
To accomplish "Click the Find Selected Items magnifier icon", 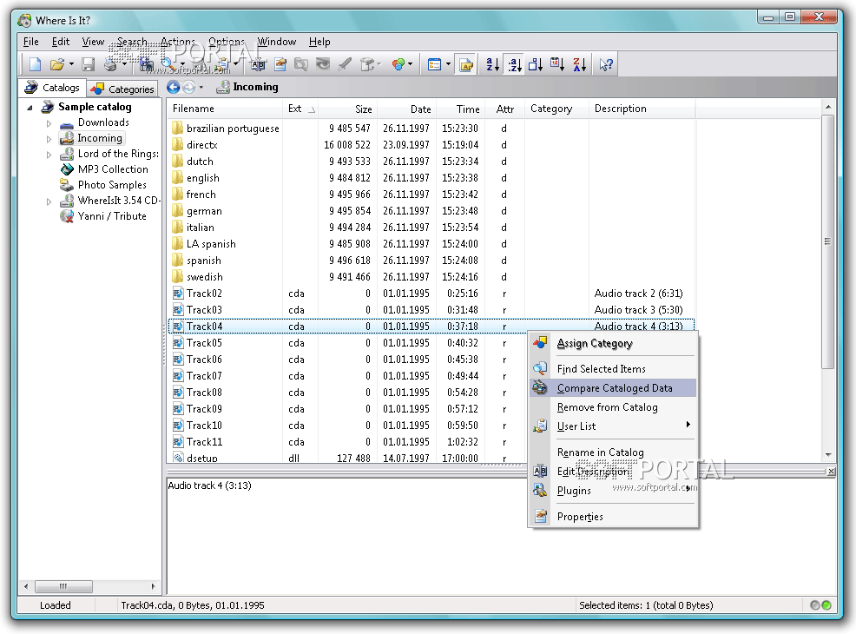I will click(x=540, y=368).
